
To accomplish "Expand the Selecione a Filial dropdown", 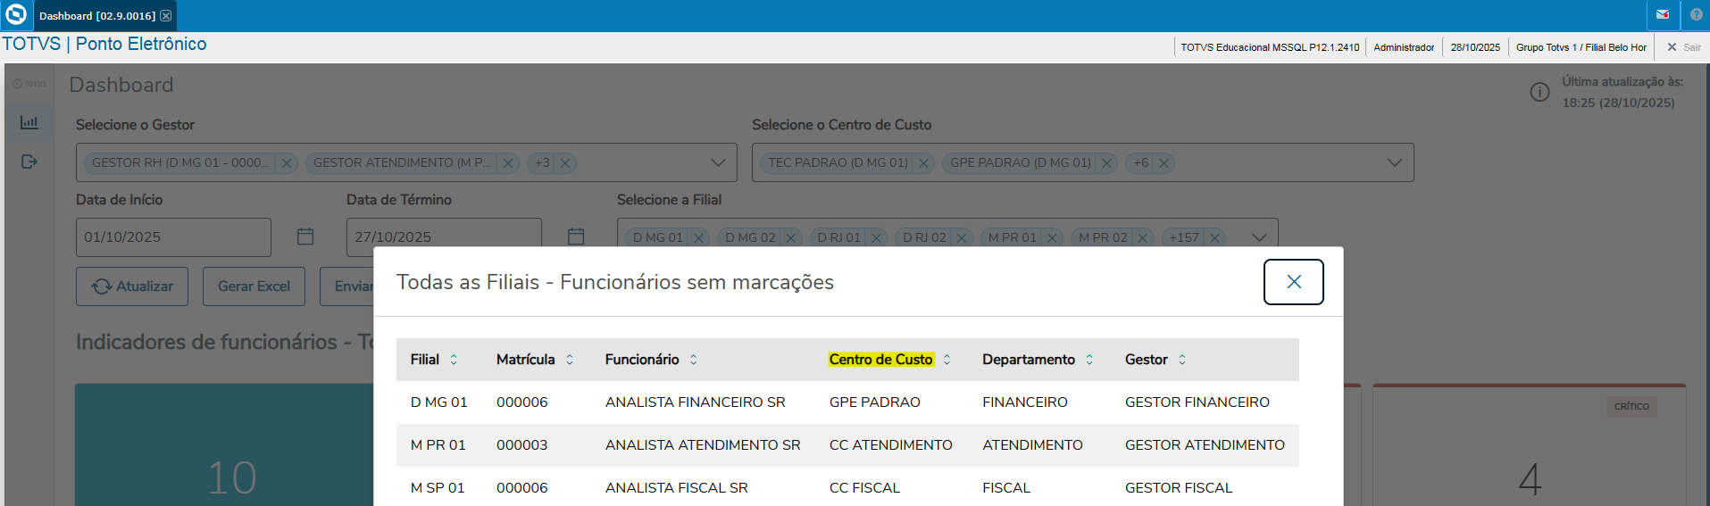I will point(1259,237).
